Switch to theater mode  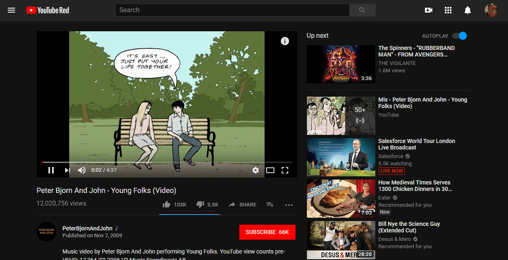[270, 170]
